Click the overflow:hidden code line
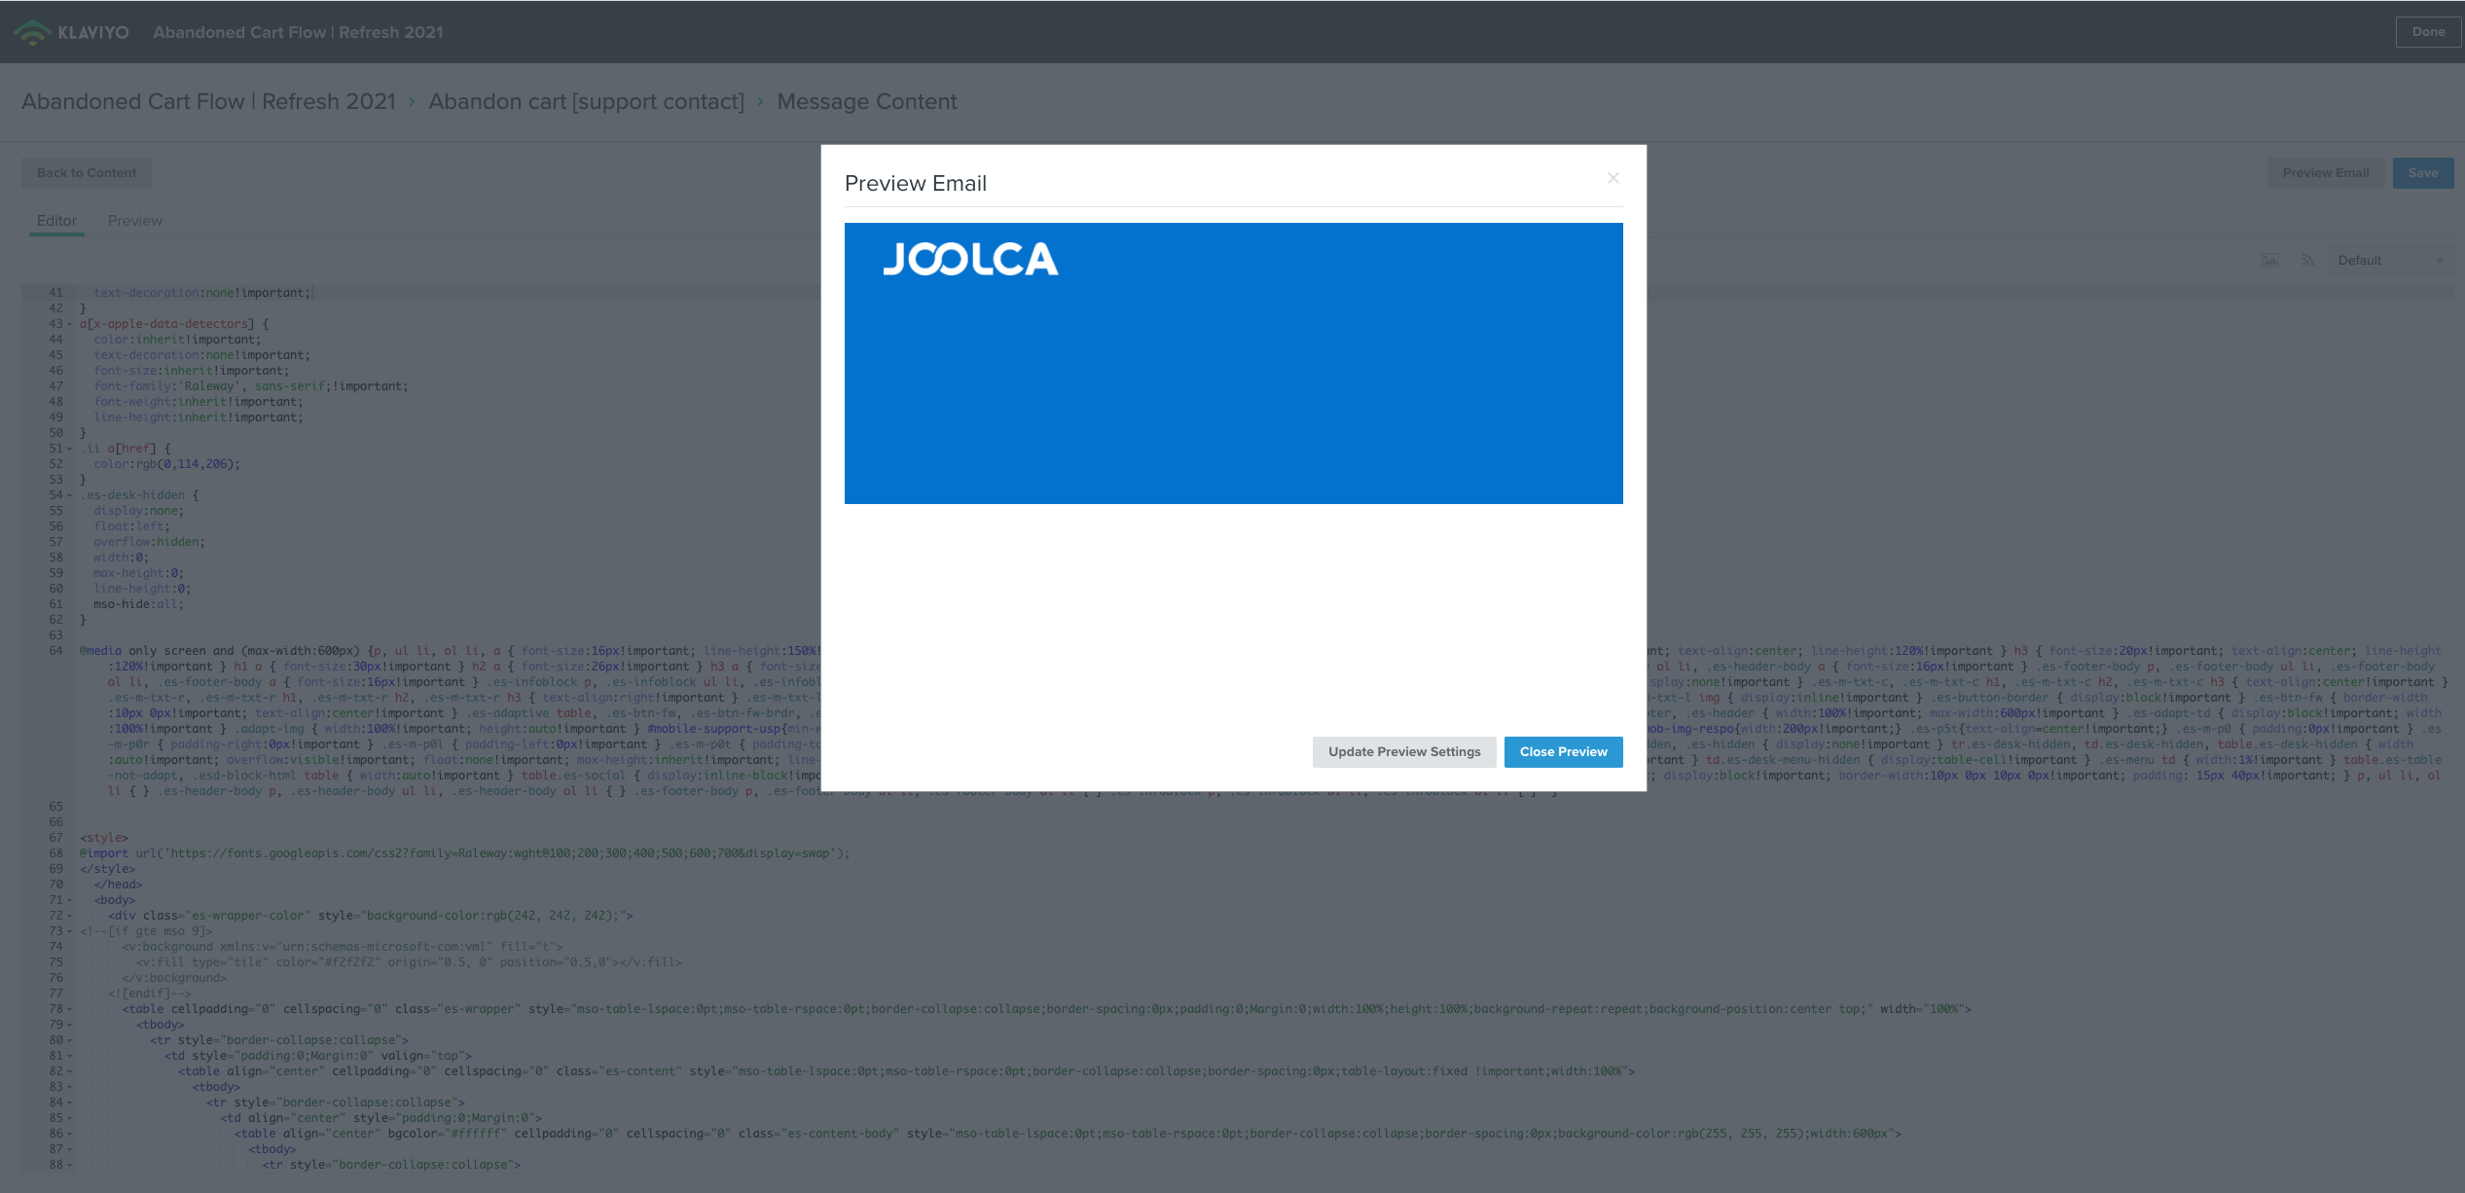The height and width of the screenshot is (1193, 2465). [149, 542]
